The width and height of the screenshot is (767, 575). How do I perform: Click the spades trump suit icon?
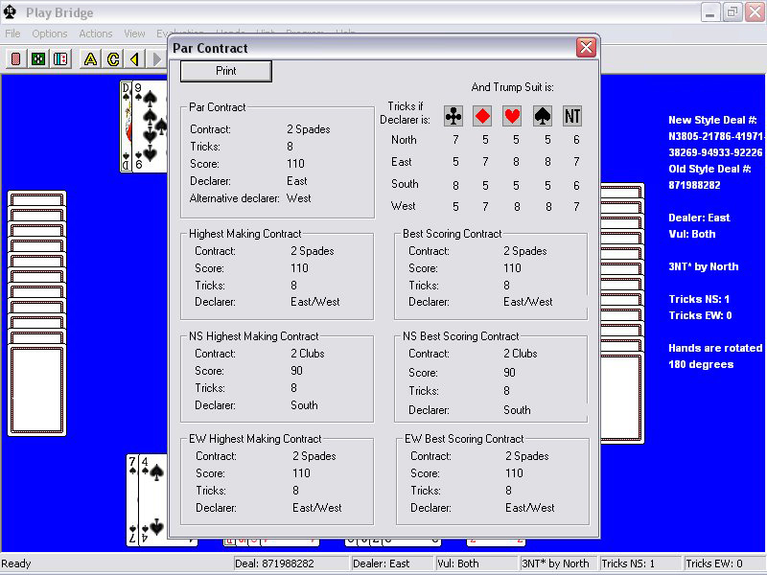coord(543,116)
